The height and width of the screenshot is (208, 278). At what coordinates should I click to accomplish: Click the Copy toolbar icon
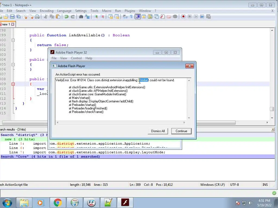point(52,17)
